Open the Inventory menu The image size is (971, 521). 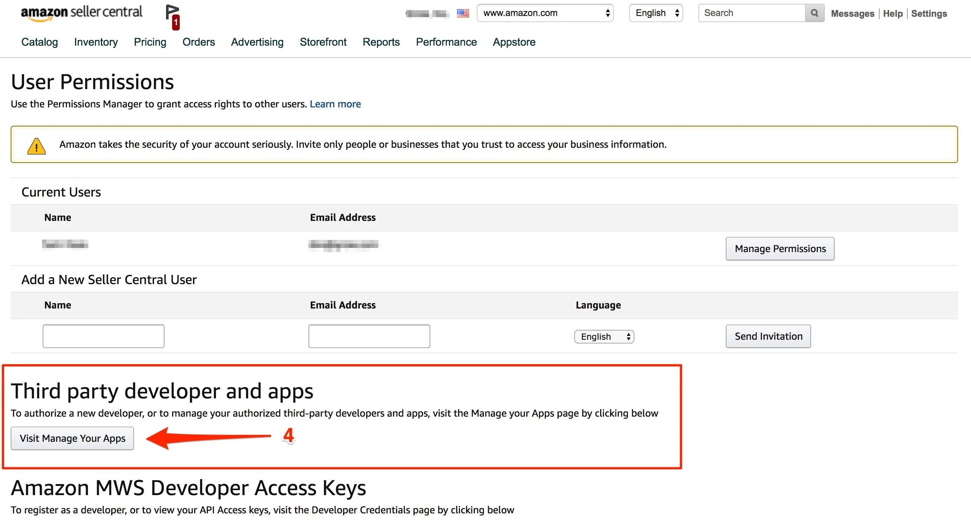click(96, 42)
